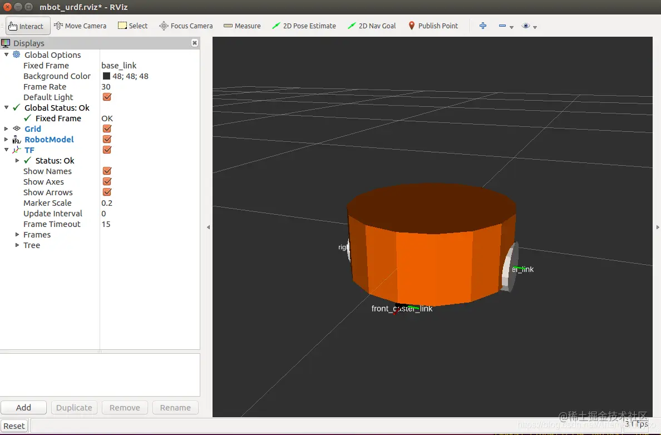Screen dimensions: 661x435
Task: Close the RViz window
Action: click(x=7, y=7)
